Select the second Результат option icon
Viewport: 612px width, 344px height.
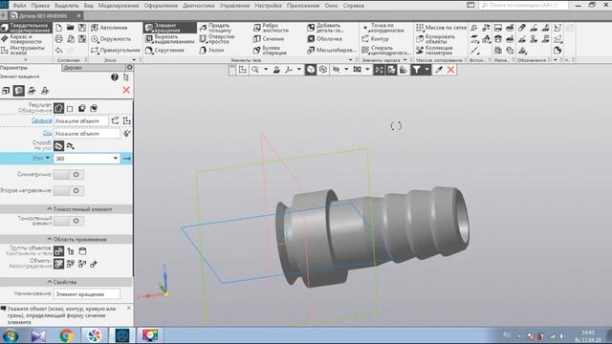[70, 108]
